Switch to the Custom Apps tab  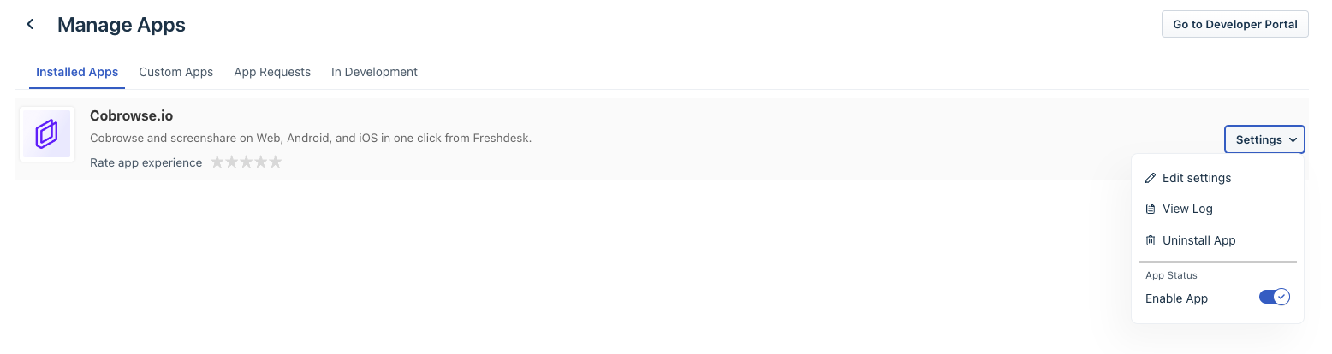[x=175, y=72]
